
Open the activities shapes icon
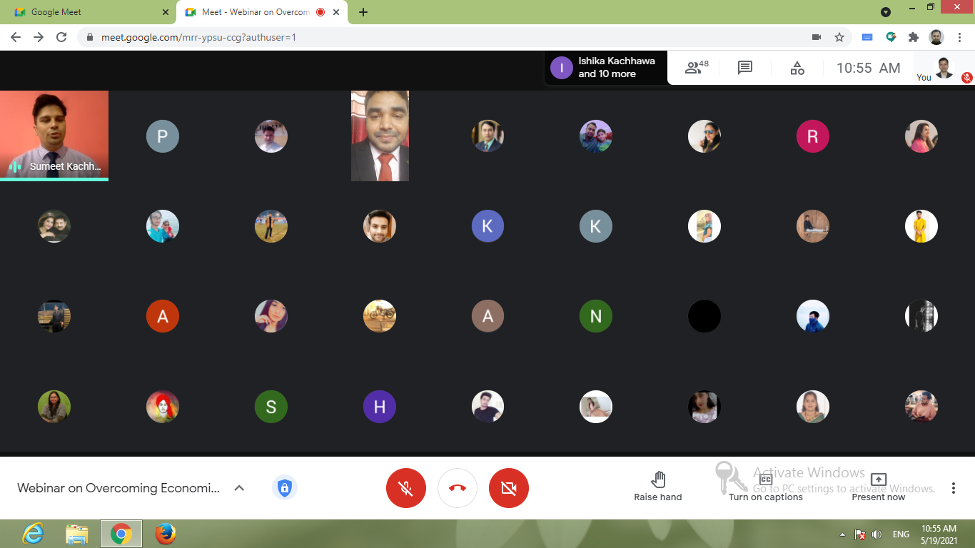tap(797, 68)
